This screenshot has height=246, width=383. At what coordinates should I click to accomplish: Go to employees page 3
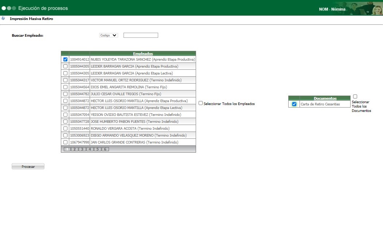pos(82,149)
